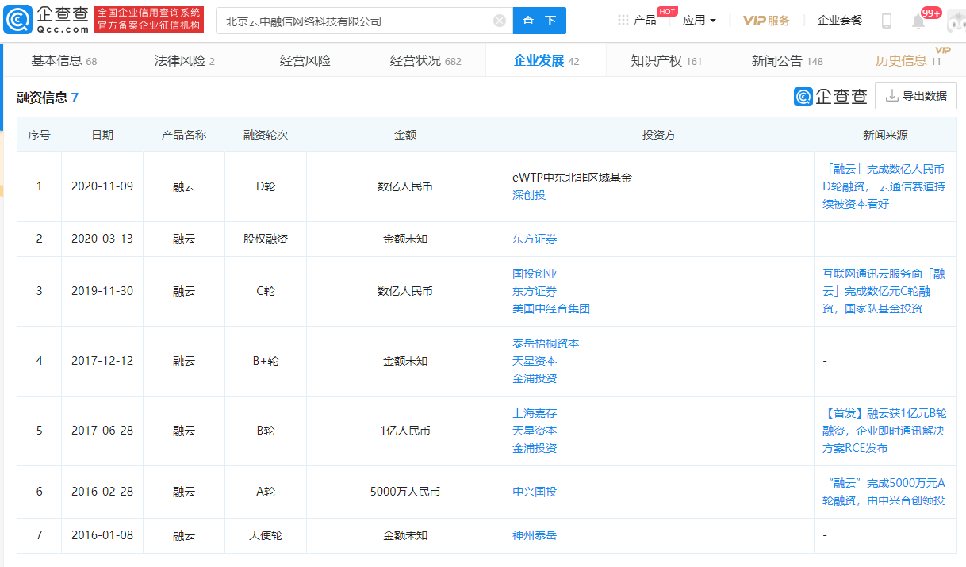Switch to the 知识产权 tab

[x=667, y=60]
